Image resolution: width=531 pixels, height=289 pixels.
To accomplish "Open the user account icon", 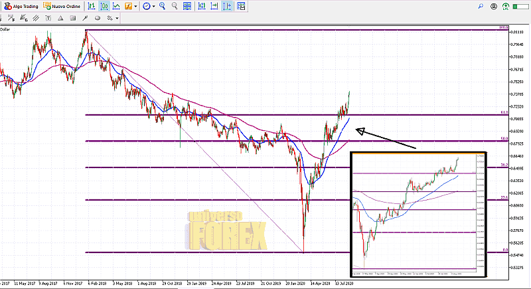I will (x=493, y=6).
